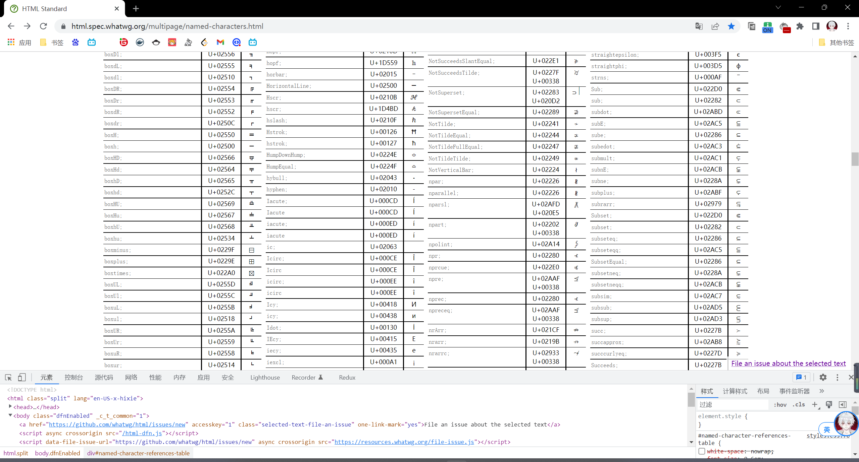Enable the white-space nowrap property checkbox

click(702, 451)
